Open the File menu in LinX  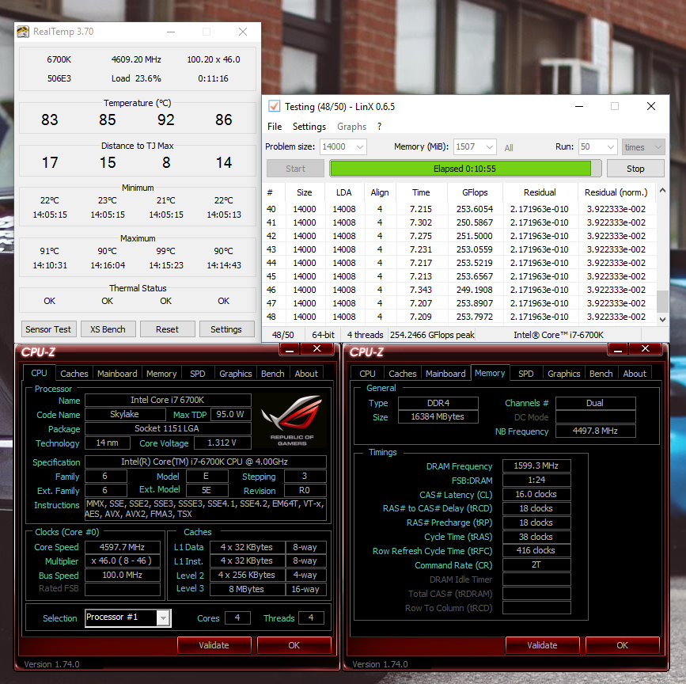[x=275, y=127]
